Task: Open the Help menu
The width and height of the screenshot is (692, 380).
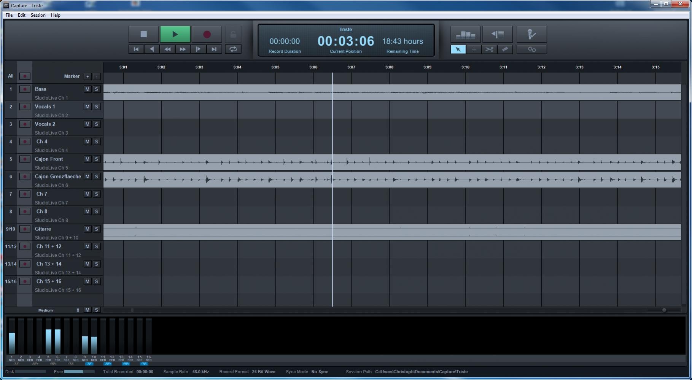Action: point(56,15)
